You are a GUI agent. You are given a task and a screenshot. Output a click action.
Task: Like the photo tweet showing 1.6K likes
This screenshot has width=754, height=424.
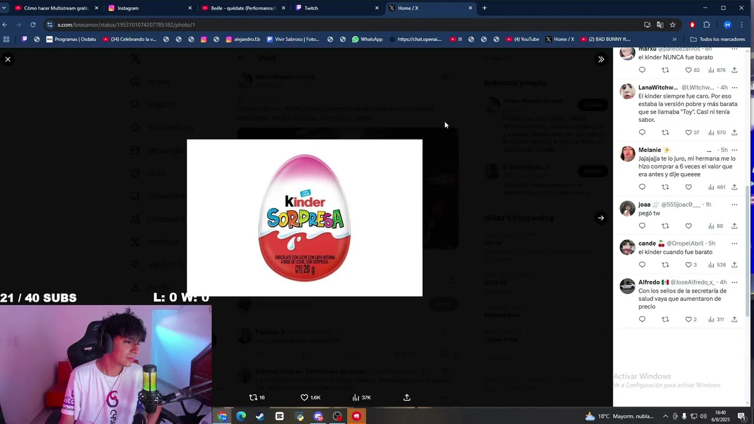tap(310, 397)
